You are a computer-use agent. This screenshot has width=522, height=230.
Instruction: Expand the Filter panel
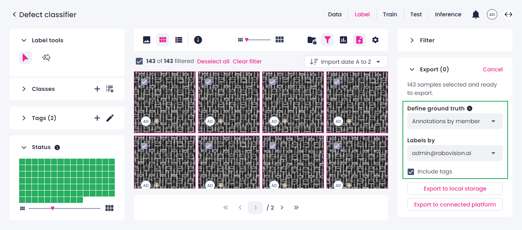coord(412,40)
